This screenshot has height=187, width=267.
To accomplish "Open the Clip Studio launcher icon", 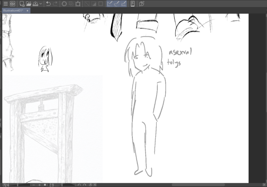I will (x=13, y=3).
